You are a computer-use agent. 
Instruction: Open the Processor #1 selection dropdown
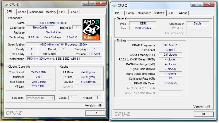[40, 98]
